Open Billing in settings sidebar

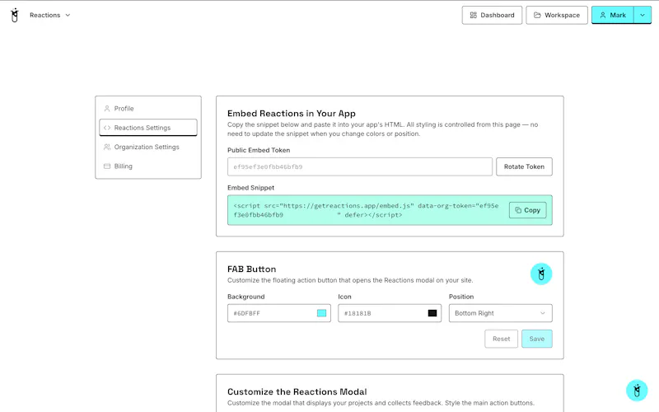click(148, 166)
